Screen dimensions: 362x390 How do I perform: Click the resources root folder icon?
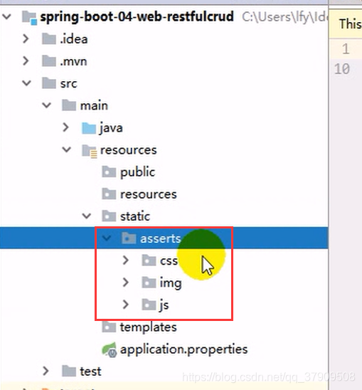(x=90, y=151)
